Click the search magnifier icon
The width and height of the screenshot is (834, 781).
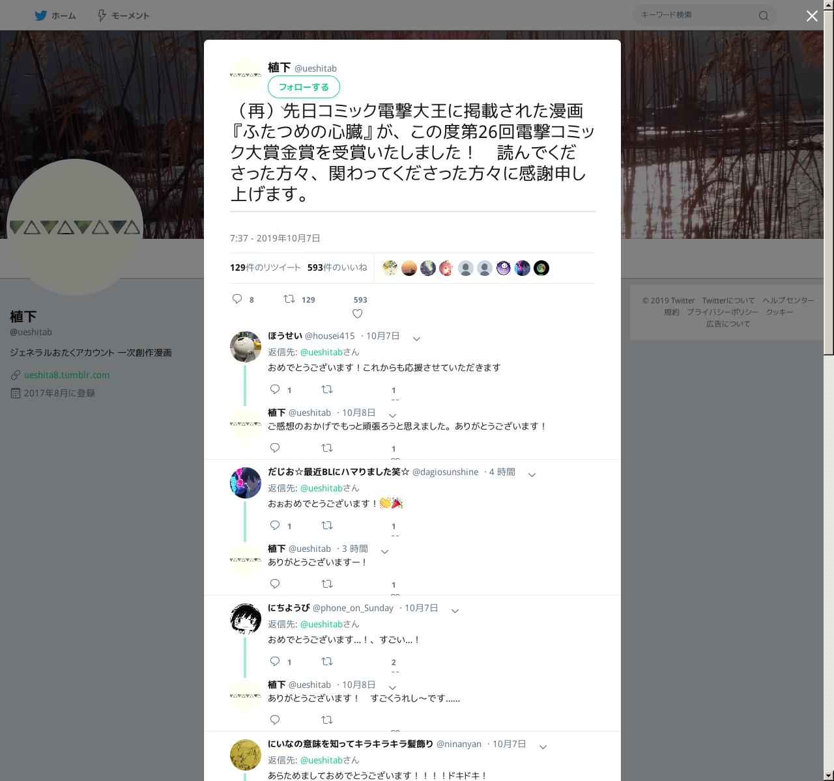coord(764,16)
